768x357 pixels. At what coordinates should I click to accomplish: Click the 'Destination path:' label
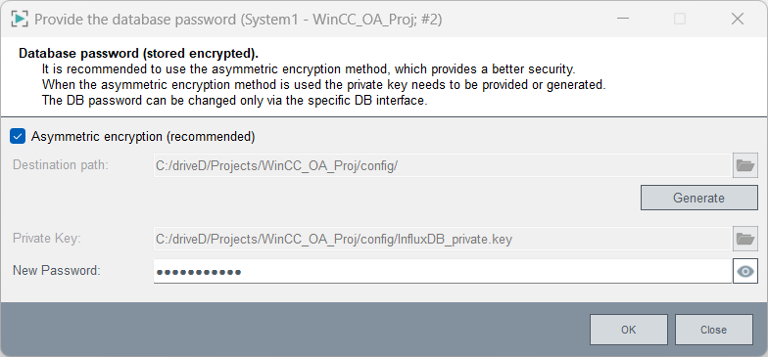[x=61, y=164]
